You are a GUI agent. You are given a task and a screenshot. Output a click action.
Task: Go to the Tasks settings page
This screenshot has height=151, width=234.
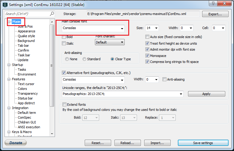(22, 70)
